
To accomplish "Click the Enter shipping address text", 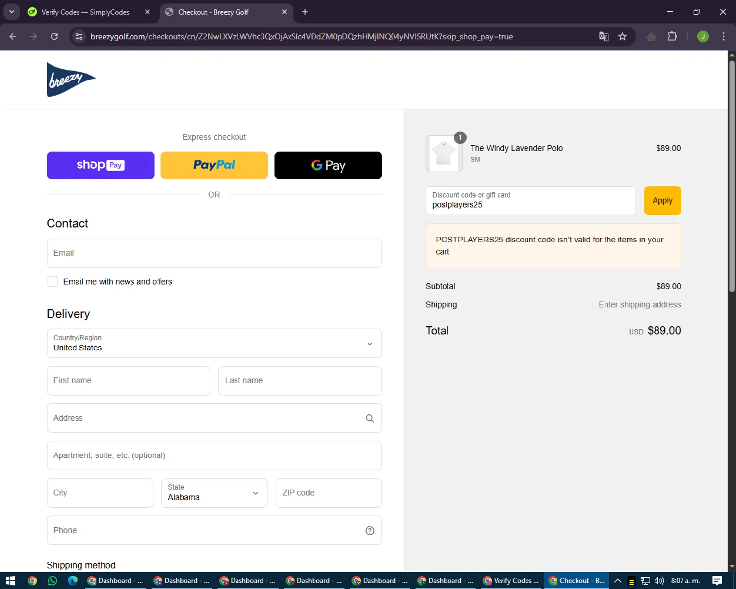I will 640,305.
